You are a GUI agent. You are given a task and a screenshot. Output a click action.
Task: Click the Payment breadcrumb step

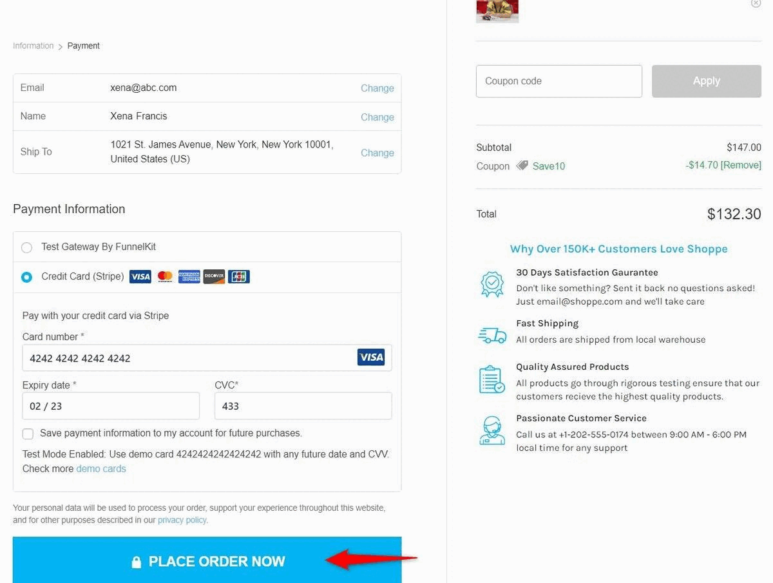coord(84,46)
